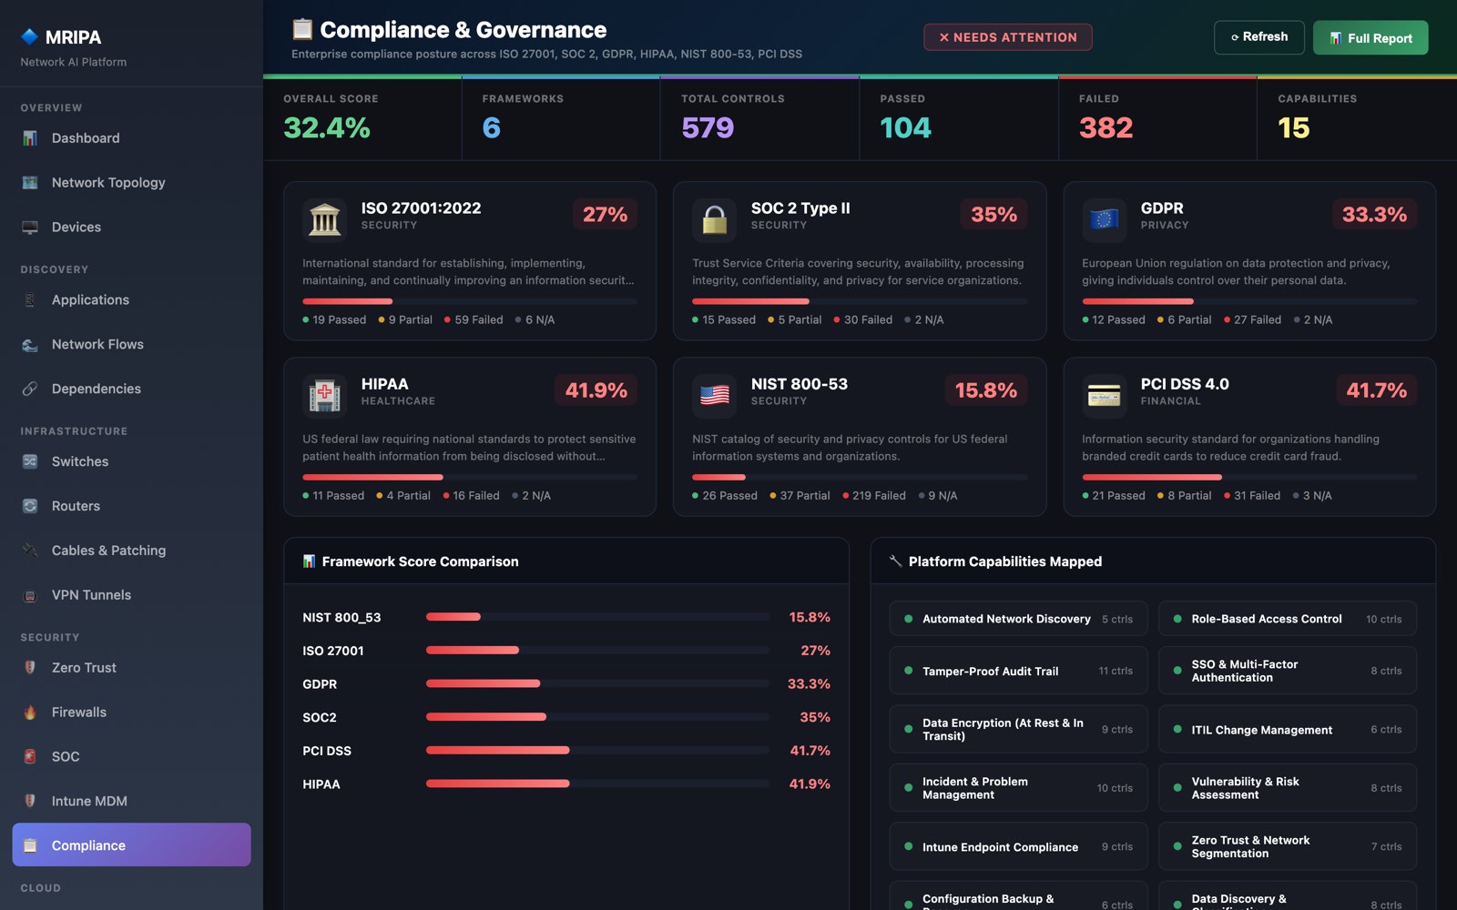Click the Capabilities count 15
1457x910 pixels.
(1294, 128)
